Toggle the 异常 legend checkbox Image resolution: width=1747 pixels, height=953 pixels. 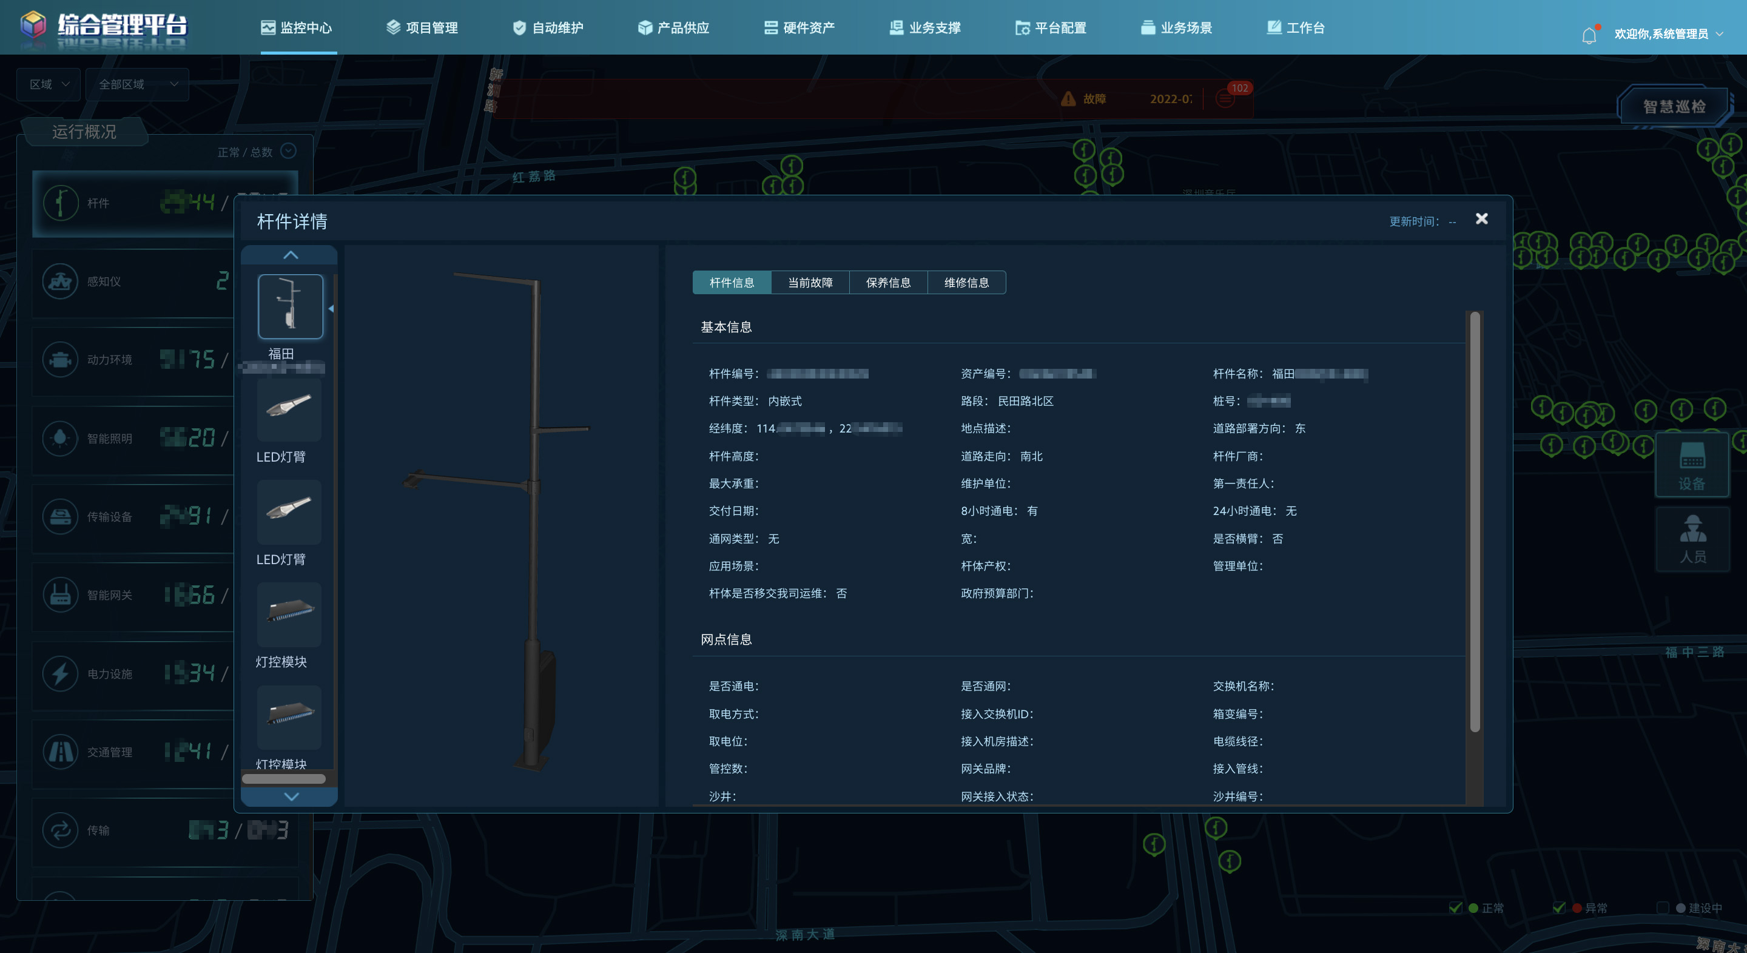1558,908
